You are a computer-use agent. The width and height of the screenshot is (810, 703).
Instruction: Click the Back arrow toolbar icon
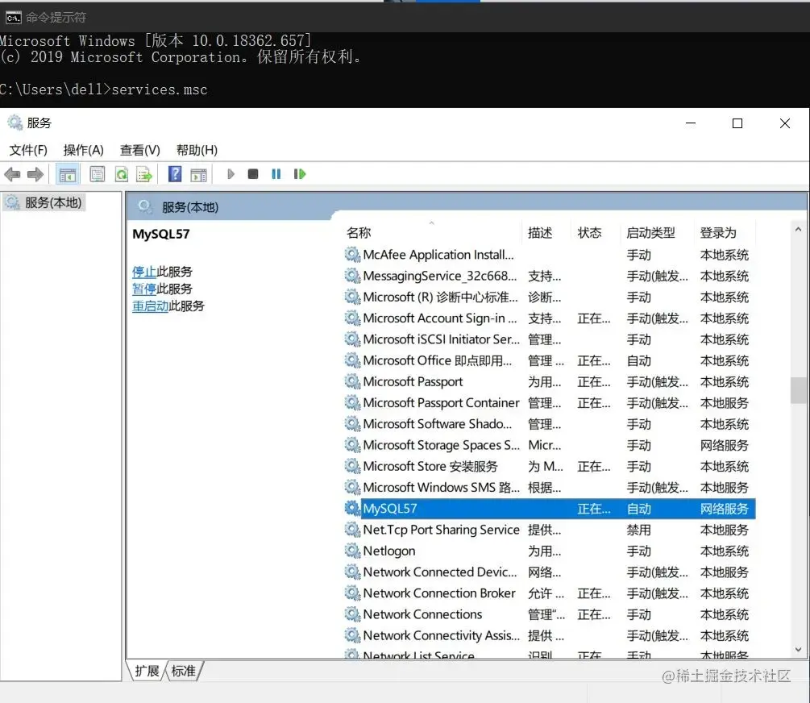(x=12, y=175)
